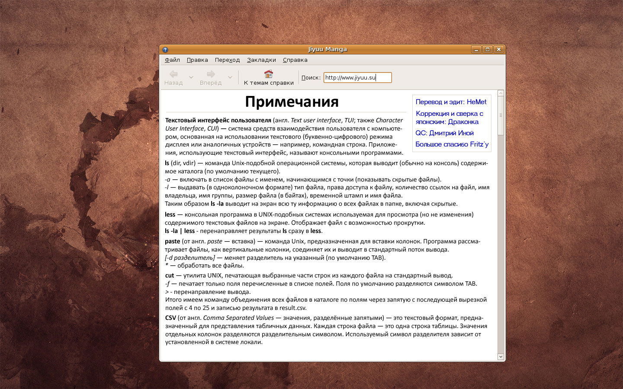Go to help topics via house icon

(x=269, y=74)
